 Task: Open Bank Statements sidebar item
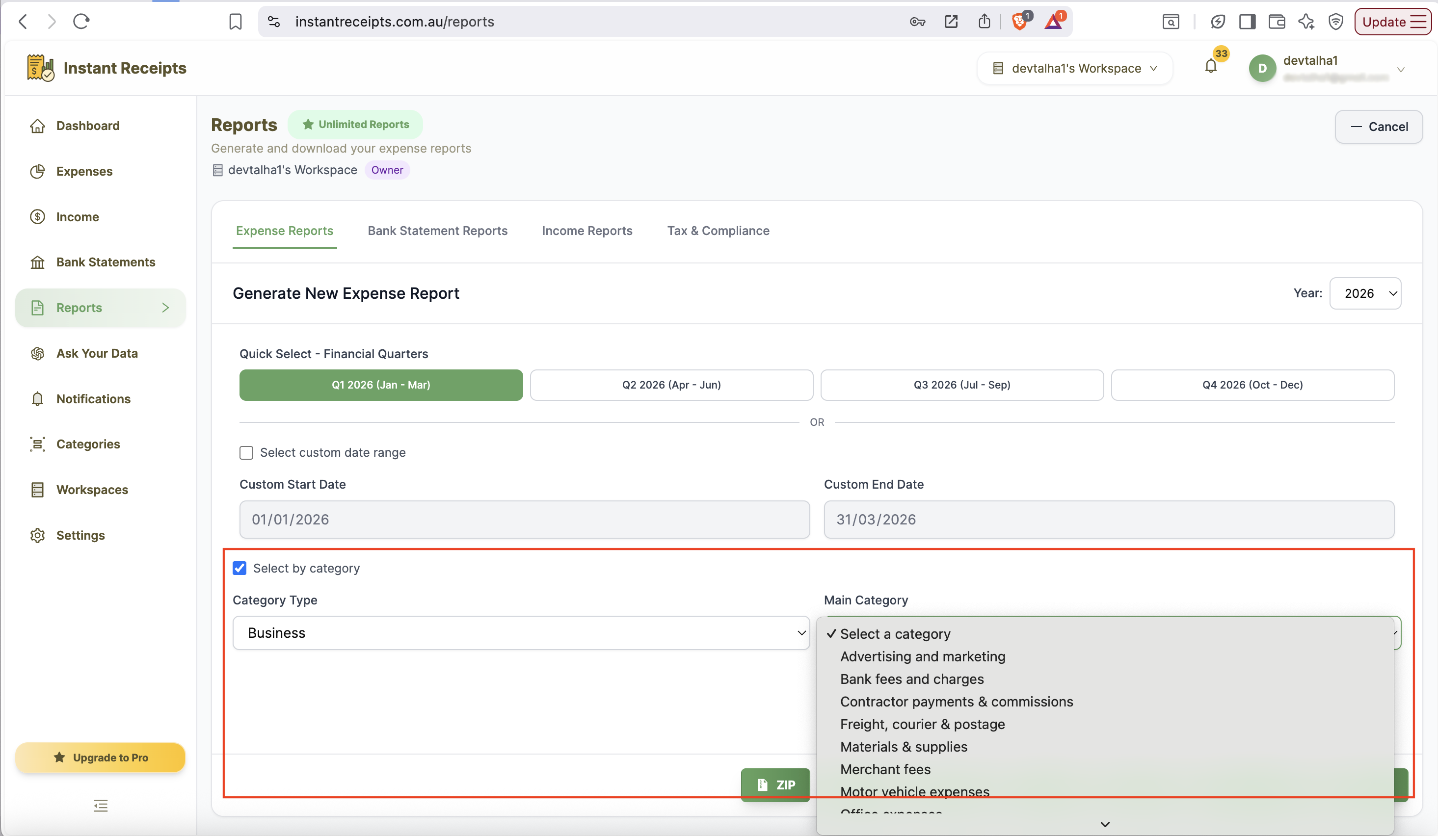tap(106, 262)
